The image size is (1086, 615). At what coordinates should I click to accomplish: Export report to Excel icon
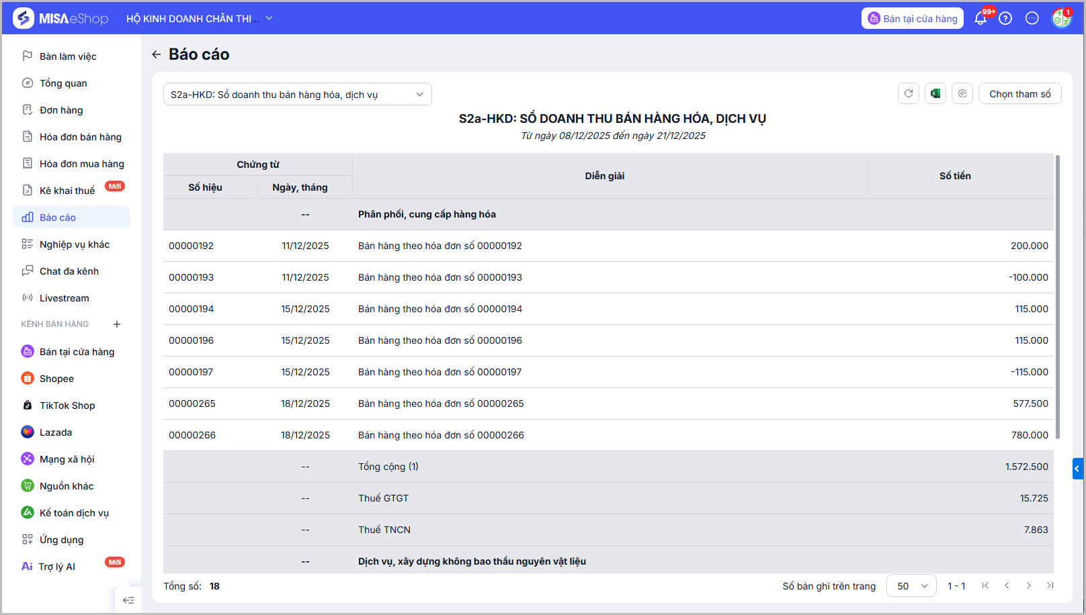[x=935, y=94]
